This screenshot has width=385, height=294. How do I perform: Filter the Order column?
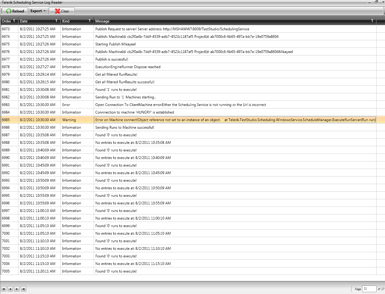point(14,21)
